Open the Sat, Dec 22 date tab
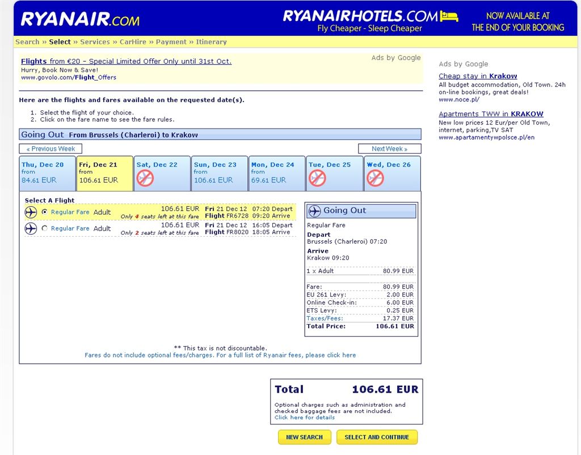 click(162, 173)
